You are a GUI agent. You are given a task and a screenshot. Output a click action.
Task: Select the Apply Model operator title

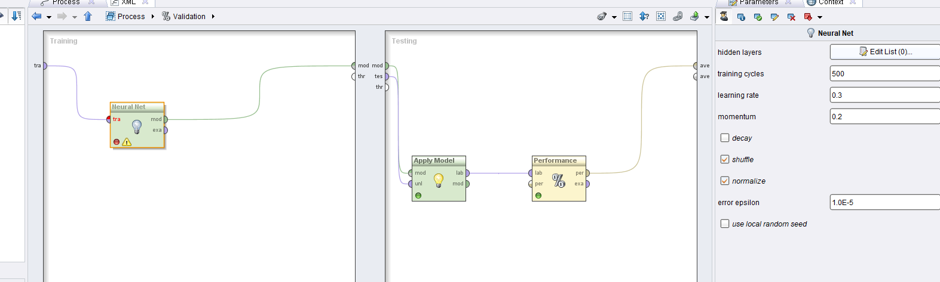point(434,160)
